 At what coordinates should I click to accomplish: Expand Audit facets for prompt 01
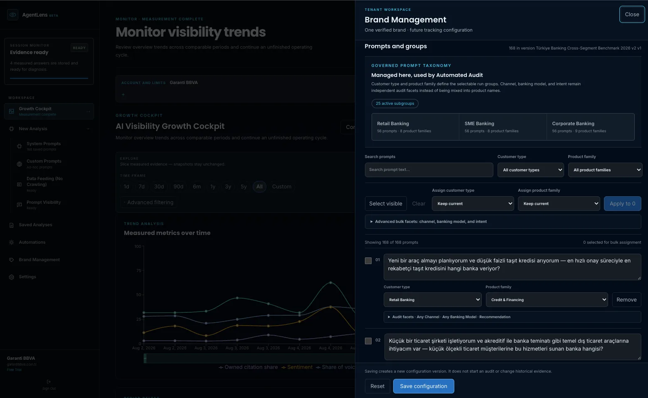pos(512,317)
